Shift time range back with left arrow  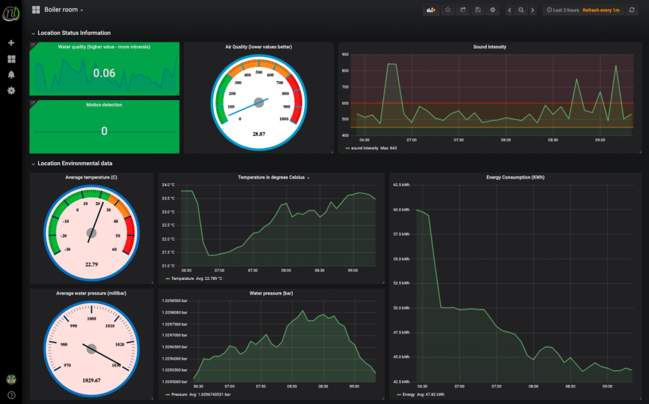[509, 10]
